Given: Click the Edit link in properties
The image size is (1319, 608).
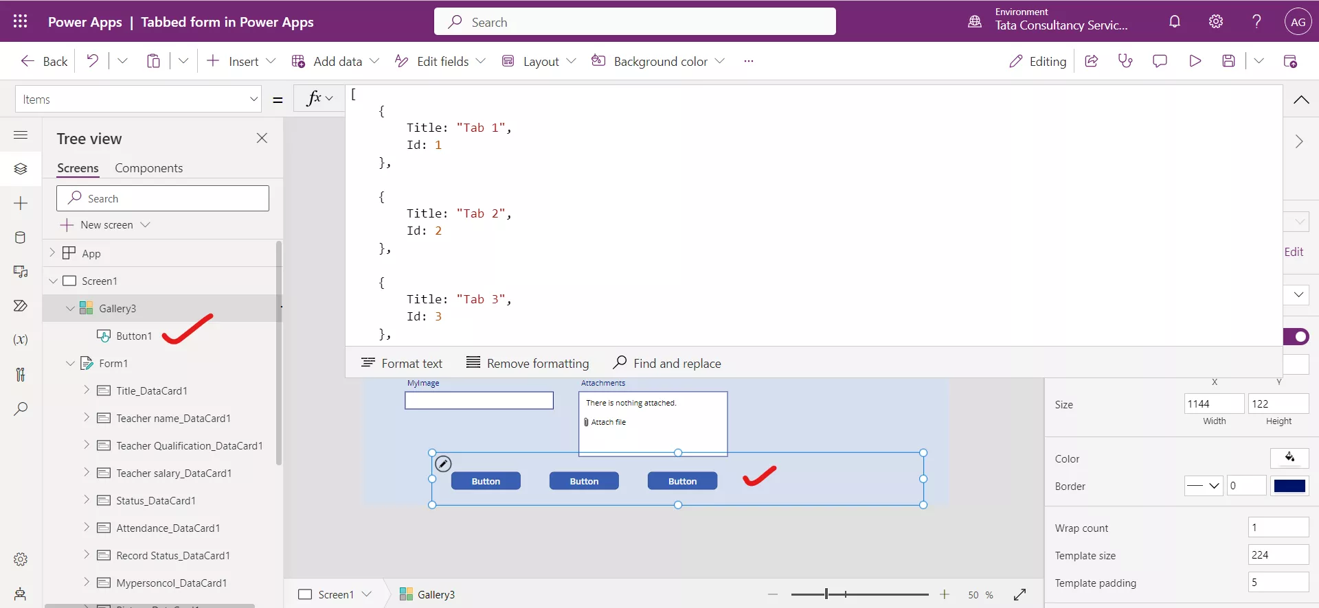Looking at the screenshot, I should [1294, 252].
